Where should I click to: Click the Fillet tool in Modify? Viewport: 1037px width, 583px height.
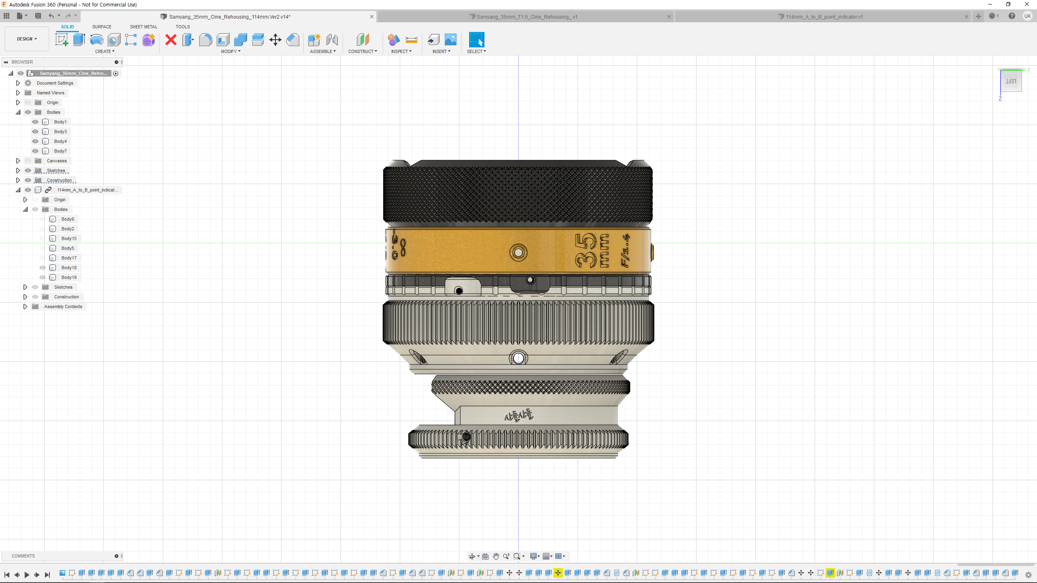point(205,40)
